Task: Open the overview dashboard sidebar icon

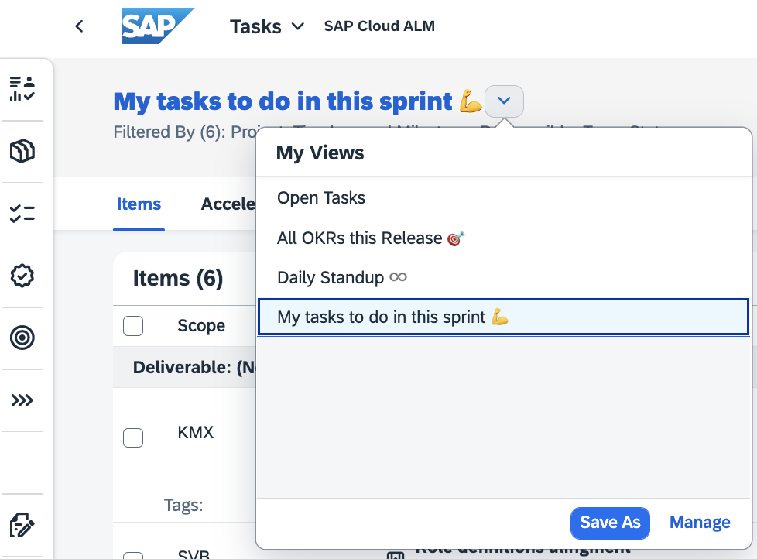Action: coord(22,89)
